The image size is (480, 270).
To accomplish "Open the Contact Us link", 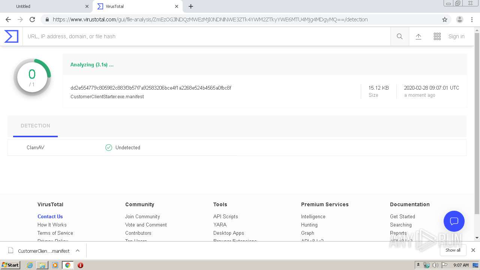I will [50, 217].
